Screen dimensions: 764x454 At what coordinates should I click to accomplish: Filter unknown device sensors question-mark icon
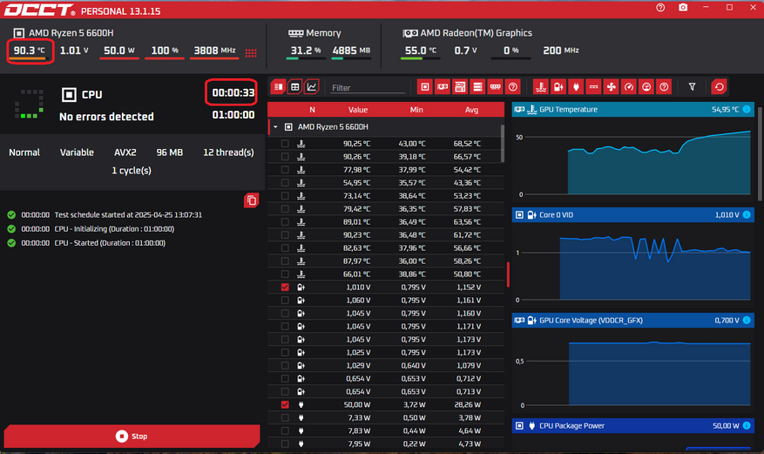(512, 87)
